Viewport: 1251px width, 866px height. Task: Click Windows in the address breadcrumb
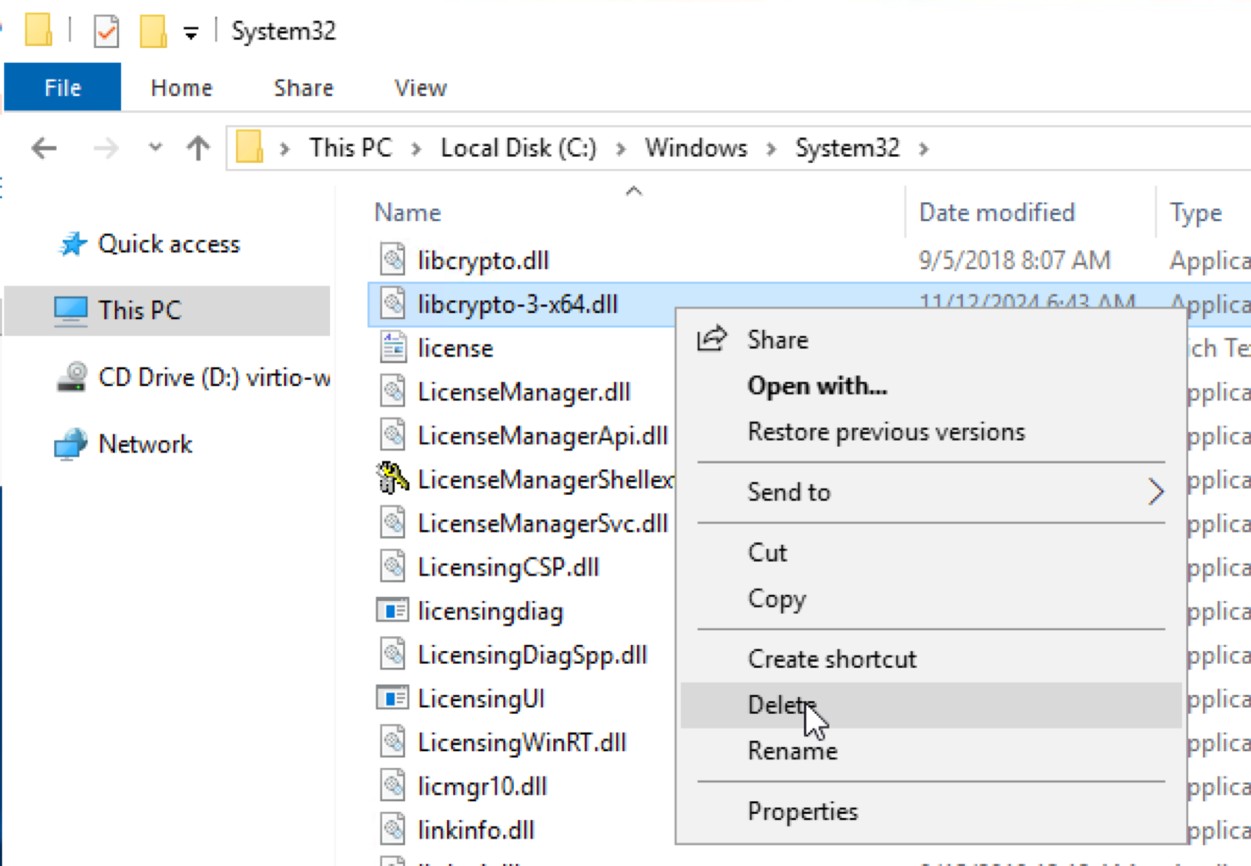point(696,148)
